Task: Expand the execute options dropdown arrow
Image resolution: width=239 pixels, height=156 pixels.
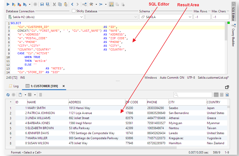Action: [x=30, y=5]
